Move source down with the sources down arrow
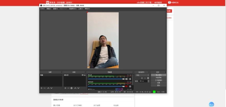The width and height of the screenshot is (226, 107). point(78,88)
